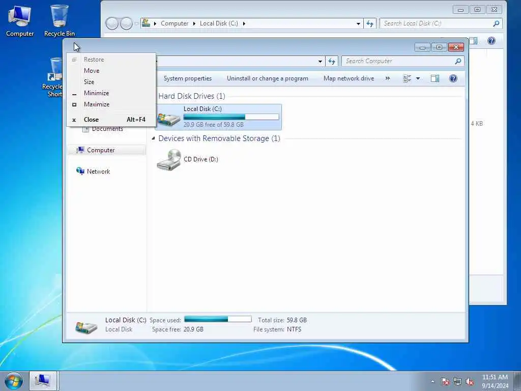Viewport: 521px width, 391px height.
Task: Click '20.9 GB free of 59.8 GB' text
Action: 214,125
